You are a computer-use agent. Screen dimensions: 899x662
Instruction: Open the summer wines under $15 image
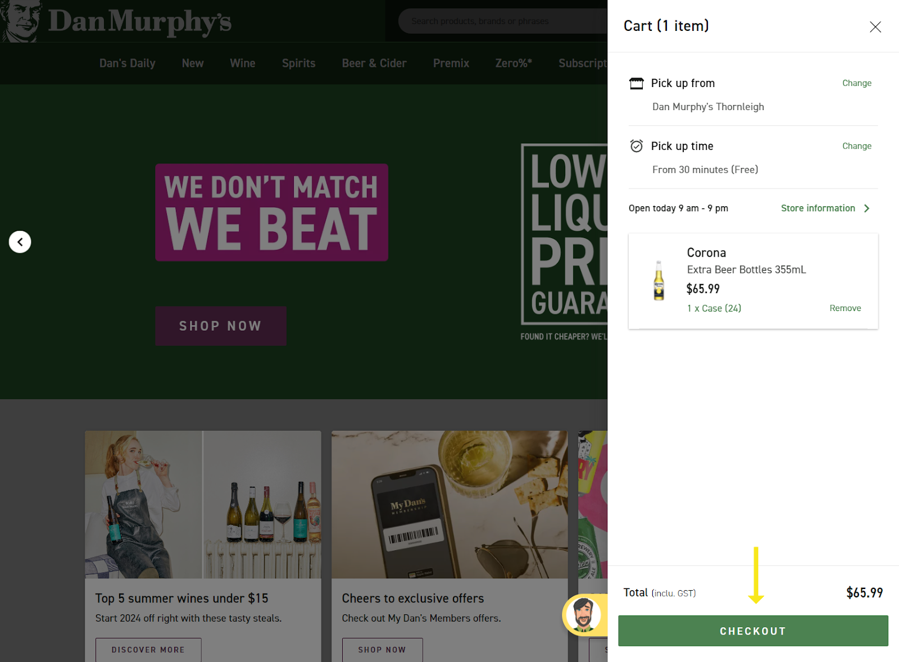pyautogui.click(x=203, y=504)
